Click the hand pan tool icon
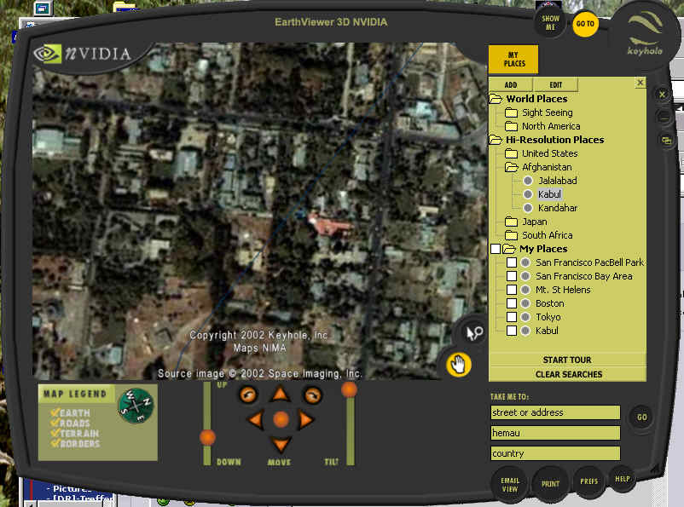 coord(459,365)
